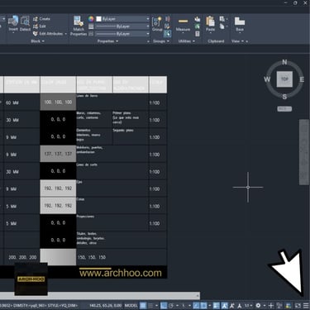Click the Object Color wheel icon
The height and width of the screenshot is (310, 310).
click(91, 19)
